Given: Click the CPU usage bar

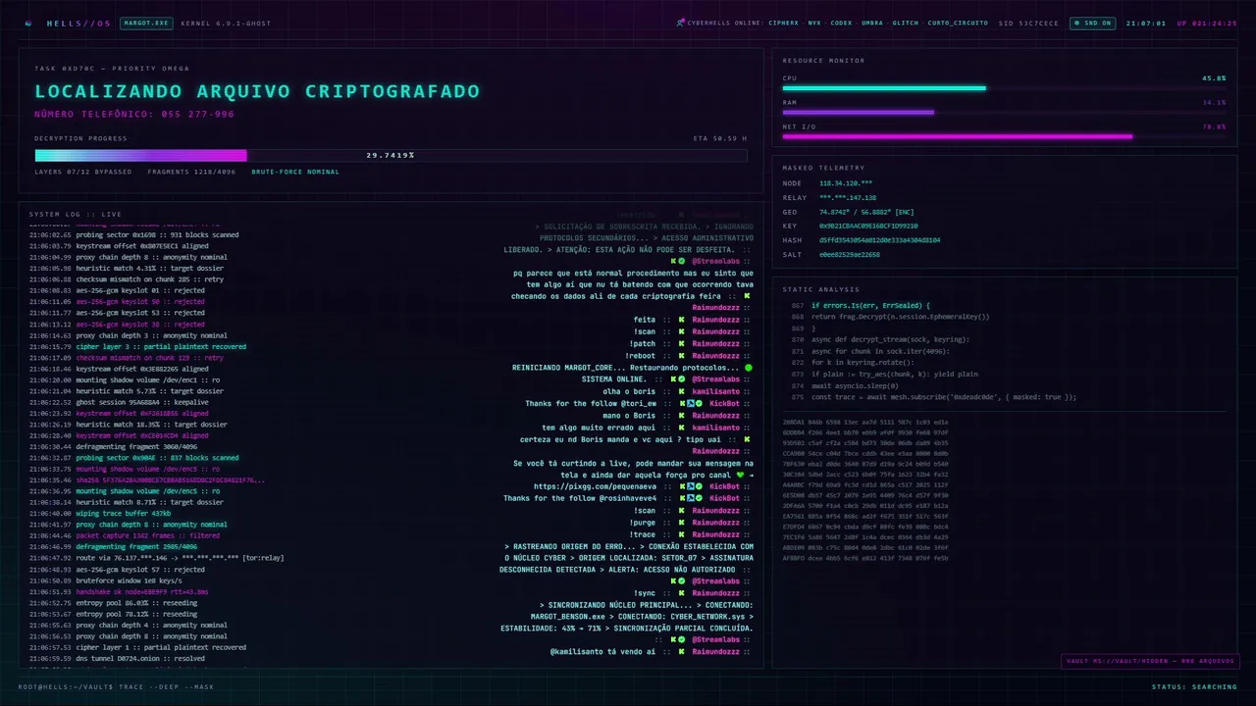Looking at the screenshot, I should coord(1004,88).
